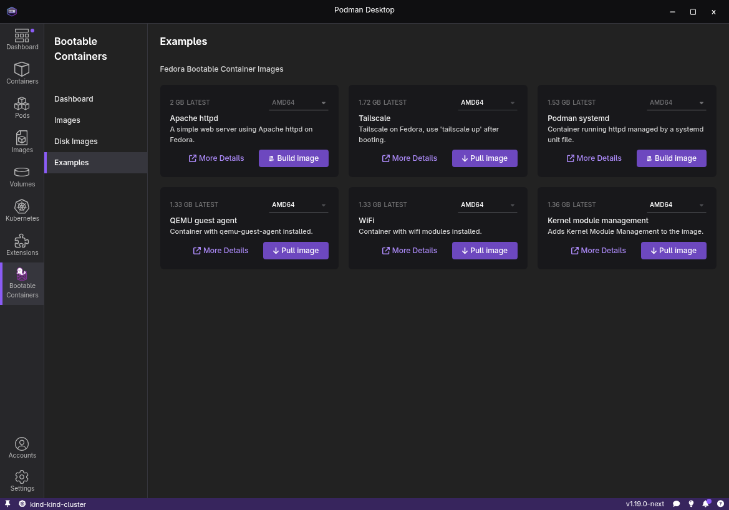The height and width of the screenshot is (510, 729).
Task: Change architecture dropdown for Apache httpd
Action: coord(298,102)
